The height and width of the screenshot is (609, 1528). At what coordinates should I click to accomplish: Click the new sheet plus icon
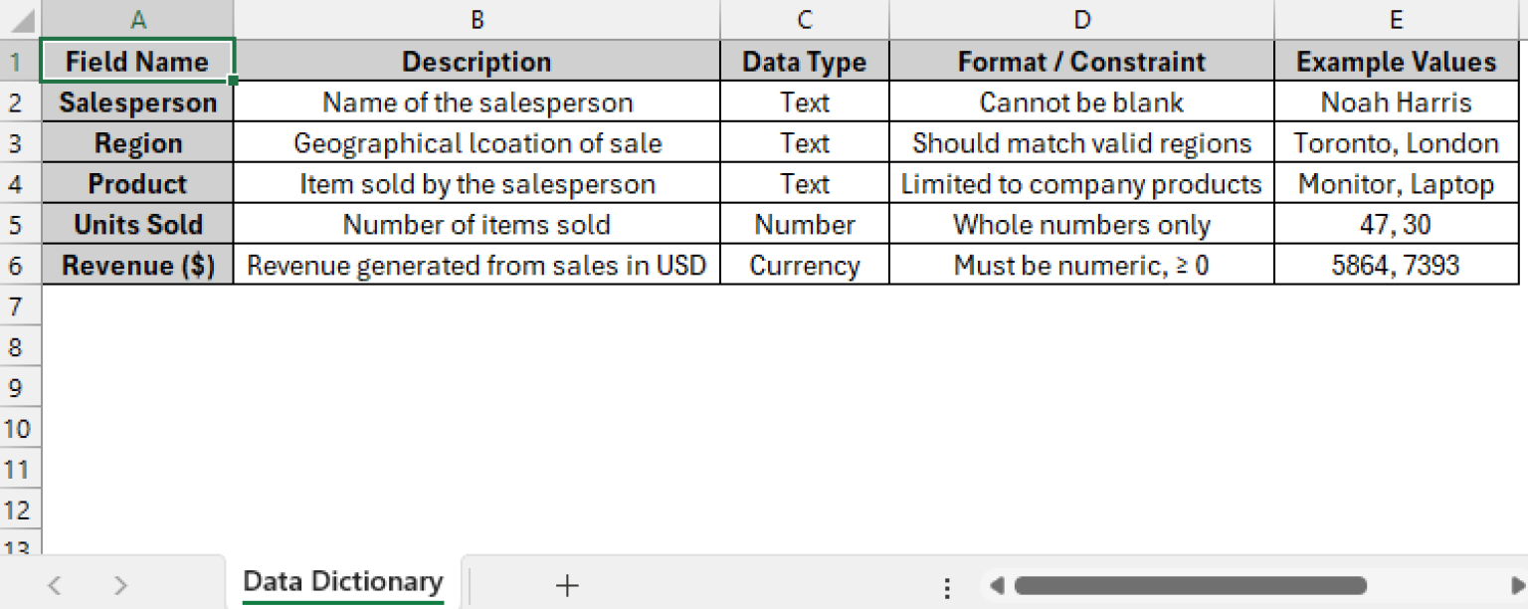[x=566, y=585]
